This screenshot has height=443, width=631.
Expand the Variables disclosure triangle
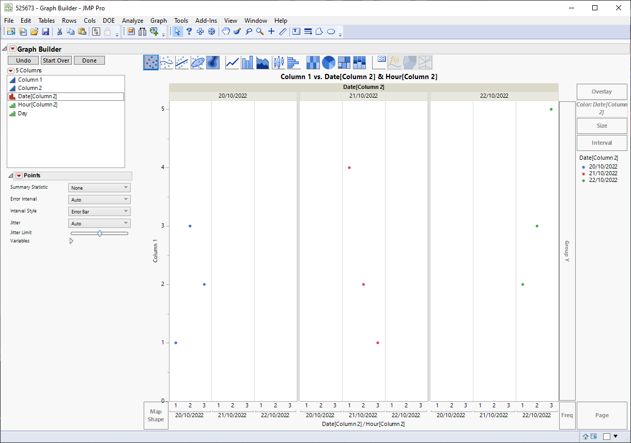click(x=71, y=241)
